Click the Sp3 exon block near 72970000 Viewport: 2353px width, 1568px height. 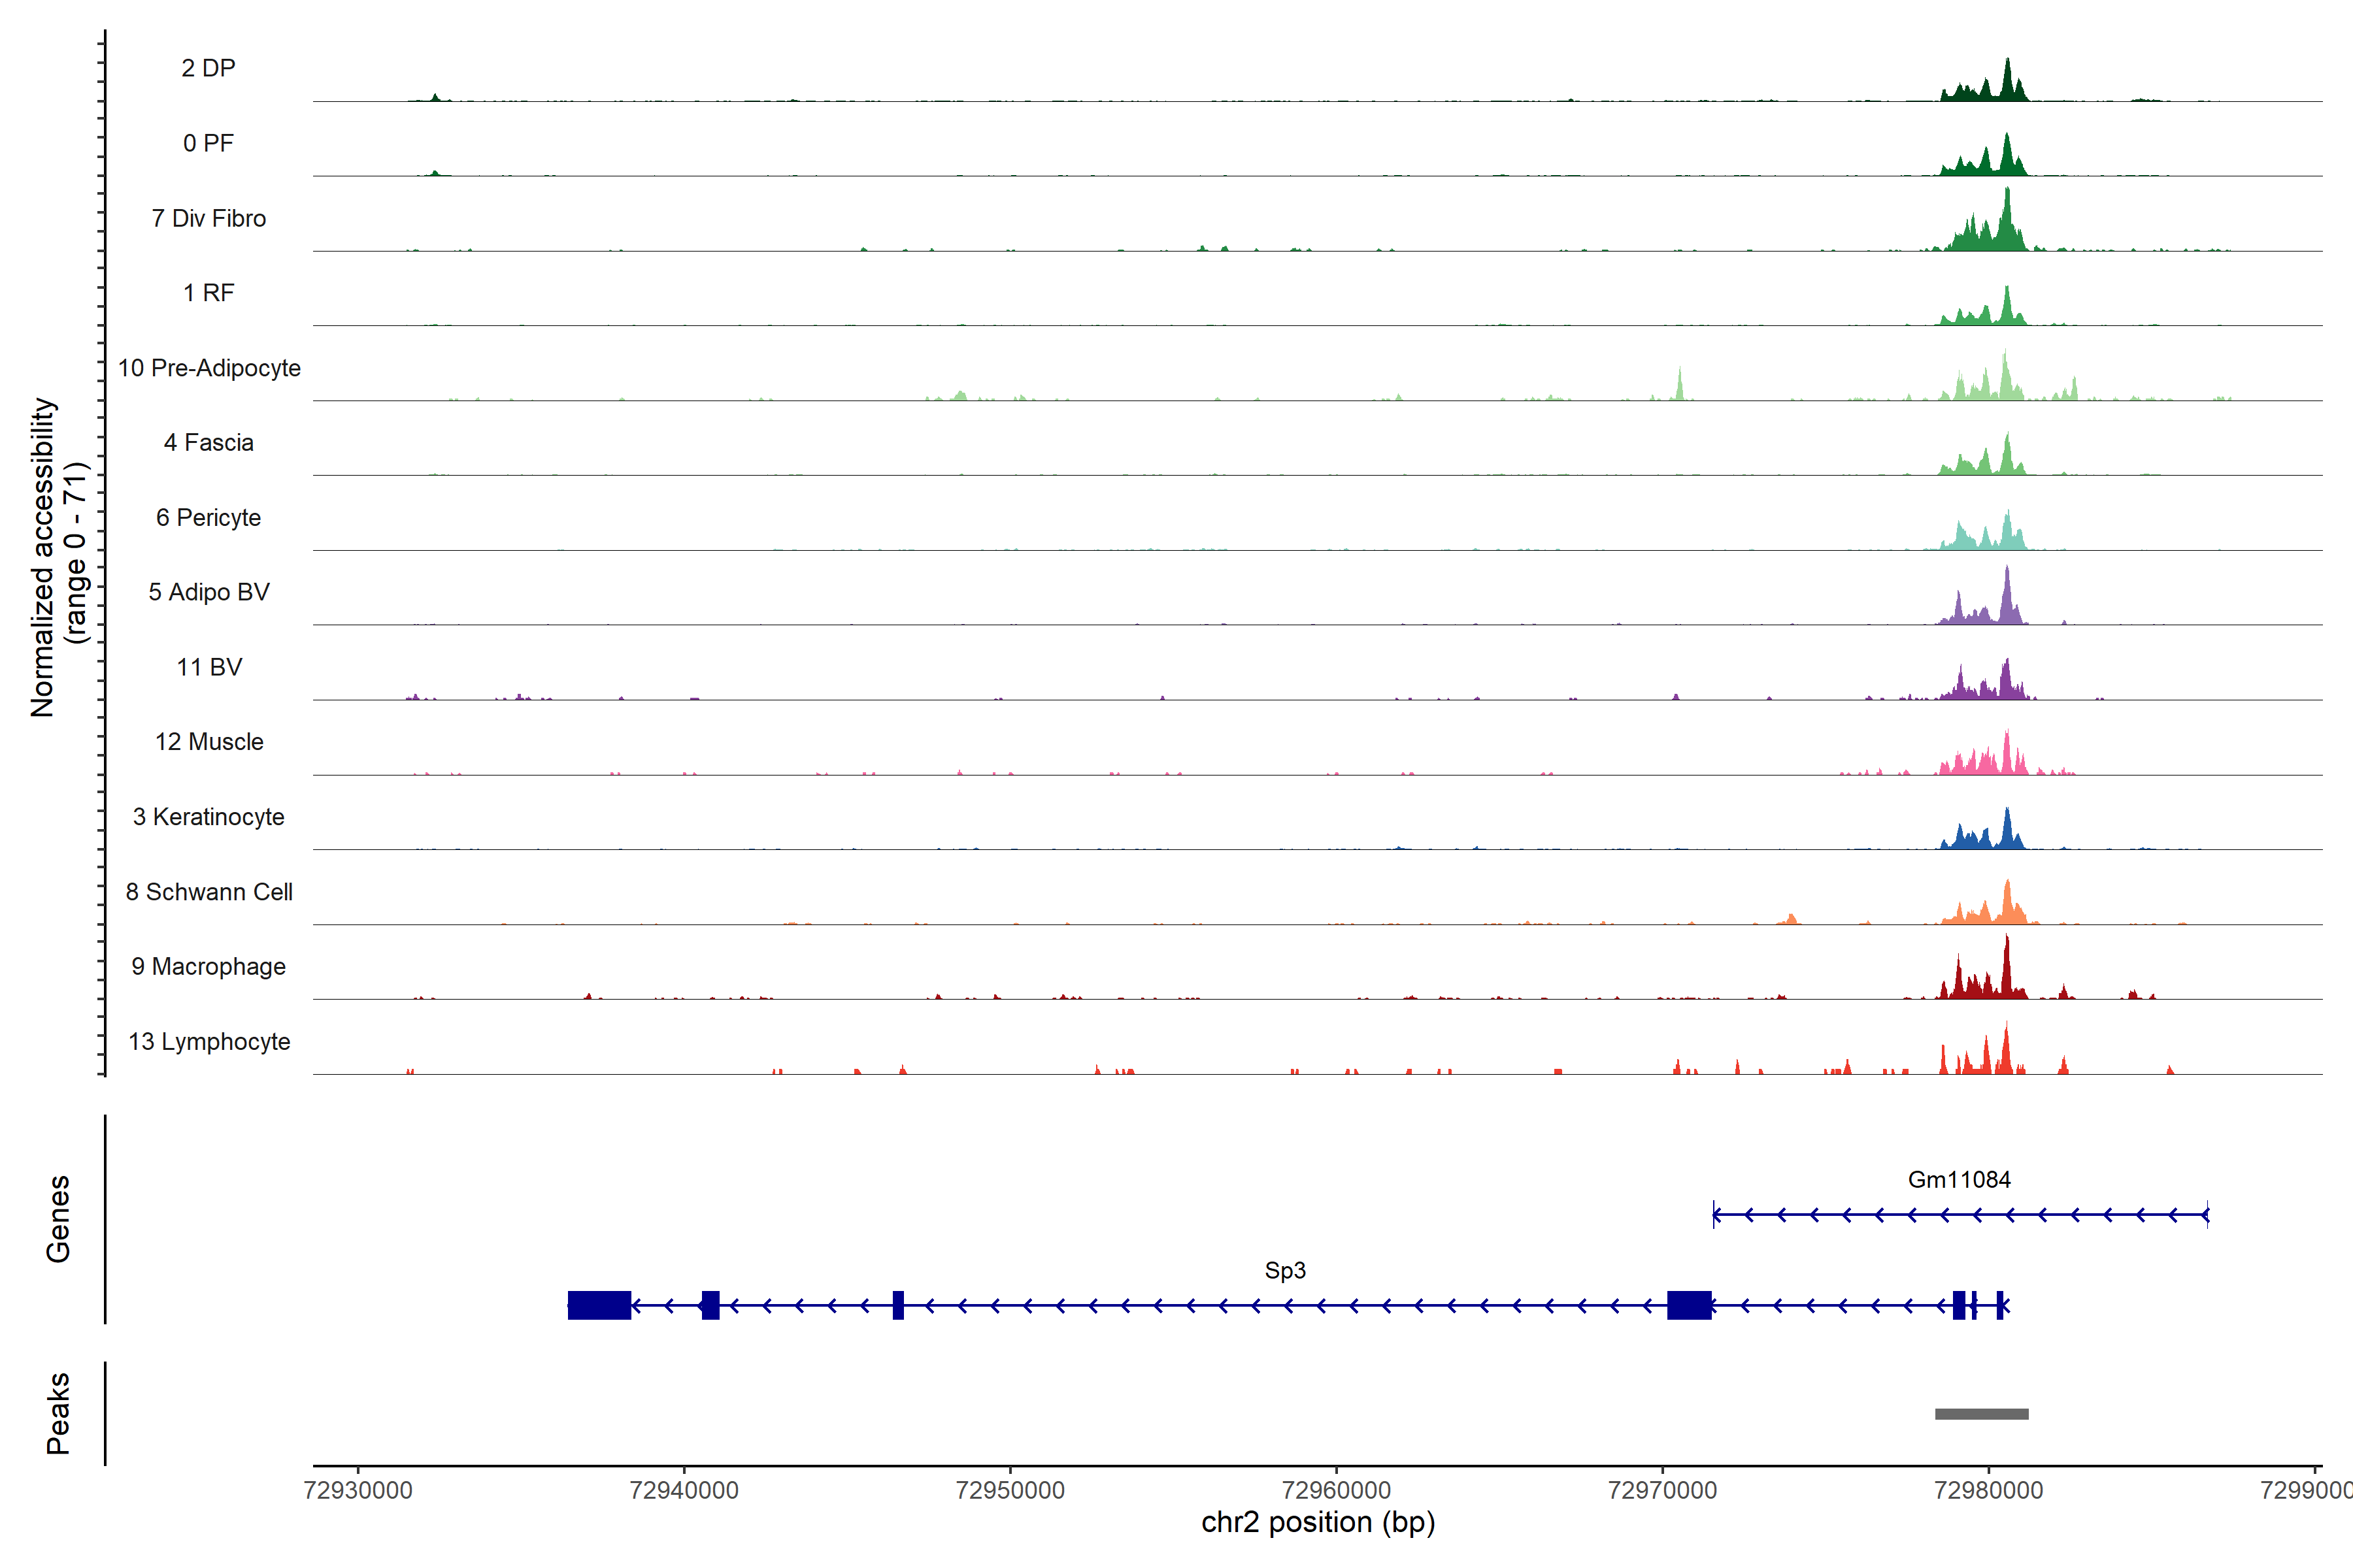click(x=1689, y=1305)
